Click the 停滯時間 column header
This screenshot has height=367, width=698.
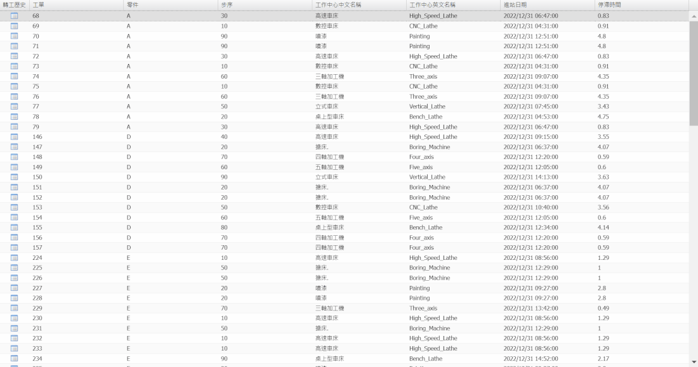tap(609, 5)
